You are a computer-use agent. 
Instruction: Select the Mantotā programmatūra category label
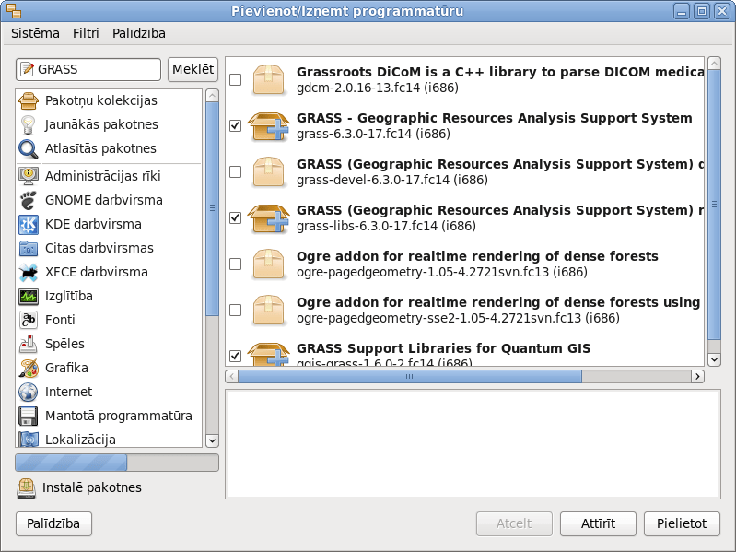tap(118, 416)
